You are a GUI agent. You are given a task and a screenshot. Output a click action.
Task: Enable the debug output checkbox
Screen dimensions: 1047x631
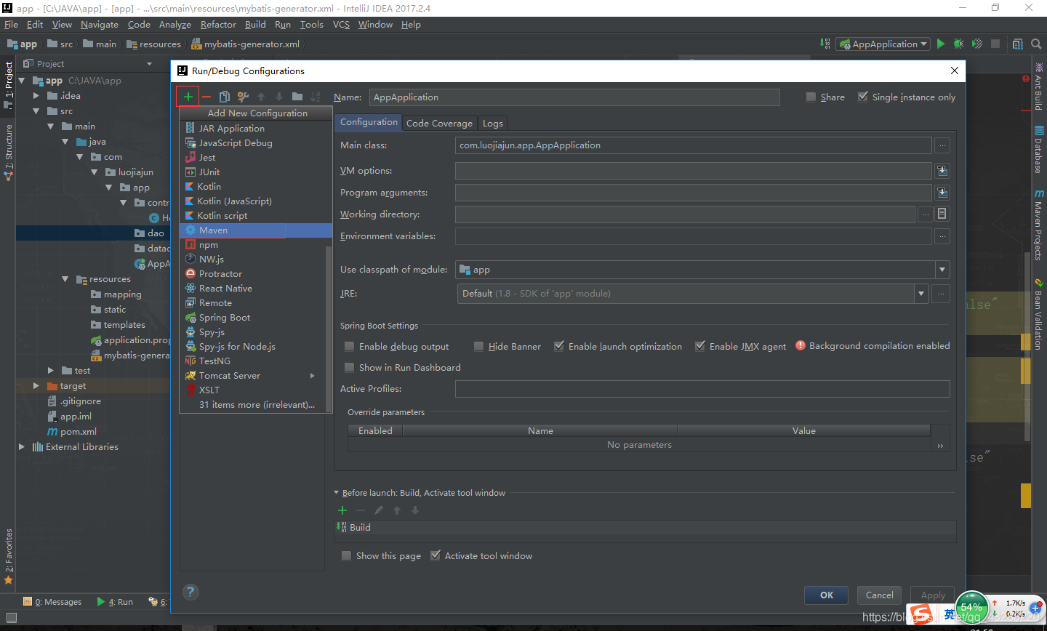coord(350,346)
